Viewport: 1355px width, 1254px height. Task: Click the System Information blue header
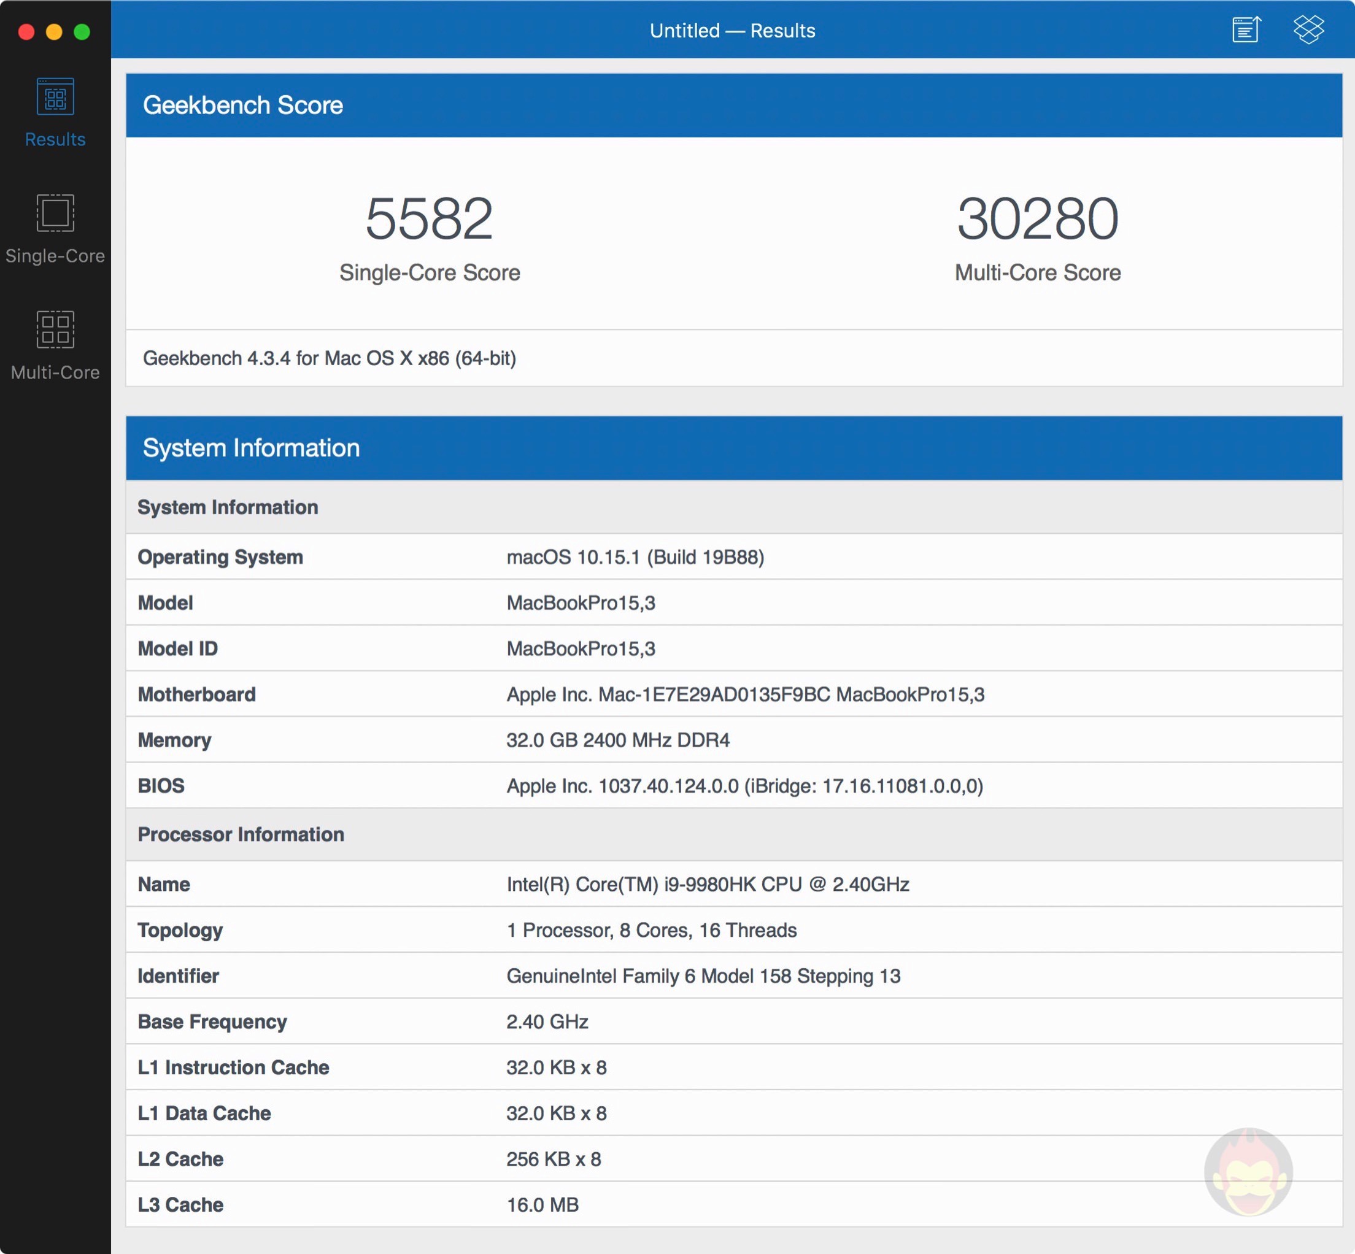pos(250,448)
